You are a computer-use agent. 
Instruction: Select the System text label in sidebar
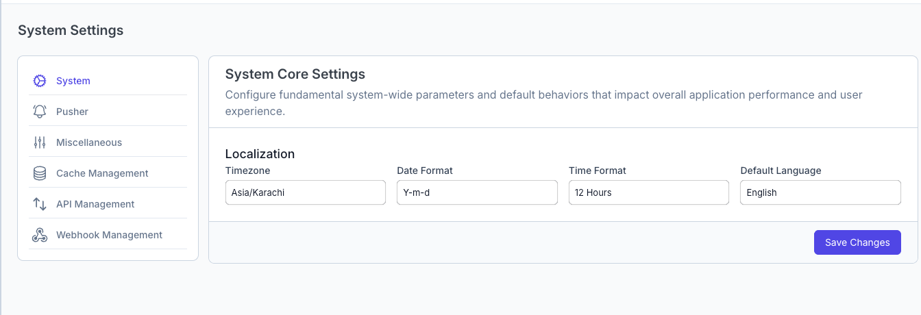coord(73,81)
